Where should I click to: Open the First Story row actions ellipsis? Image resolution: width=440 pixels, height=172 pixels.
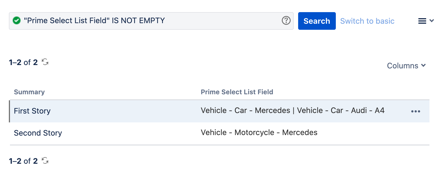pyautogui.click(x=416, y=111)
